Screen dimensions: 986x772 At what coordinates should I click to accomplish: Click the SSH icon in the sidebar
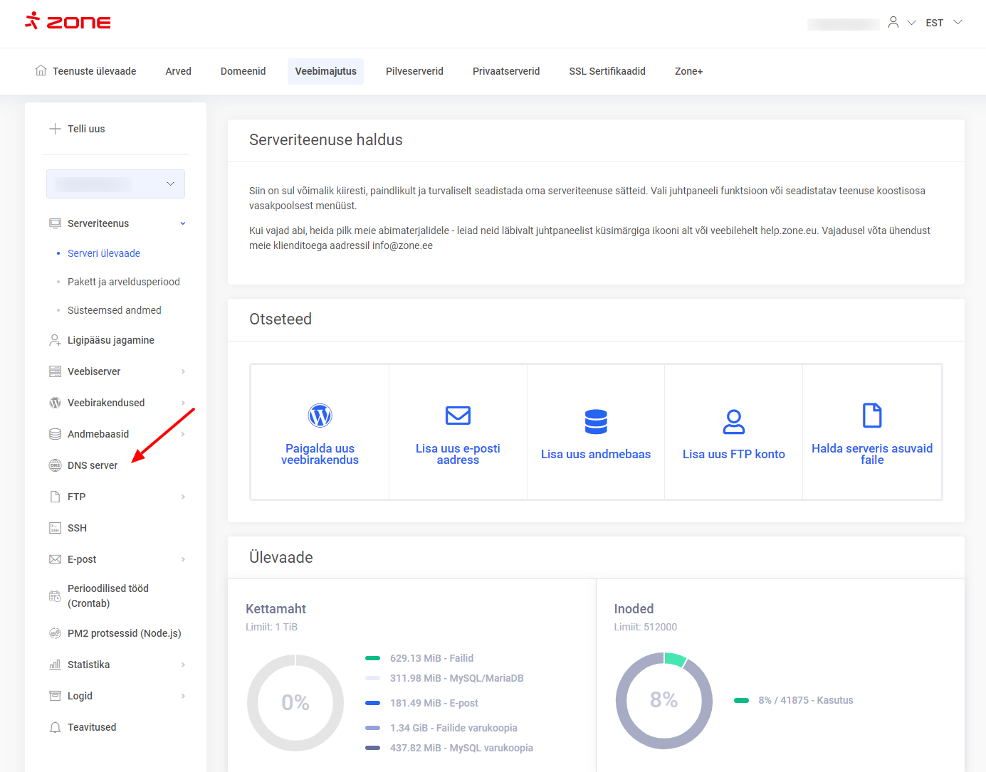55,528
